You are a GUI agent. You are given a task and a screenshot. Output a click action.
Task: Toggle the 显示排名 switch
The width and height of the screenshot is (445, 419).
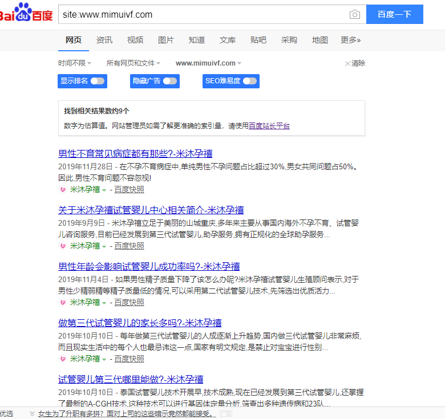[98, 81]
